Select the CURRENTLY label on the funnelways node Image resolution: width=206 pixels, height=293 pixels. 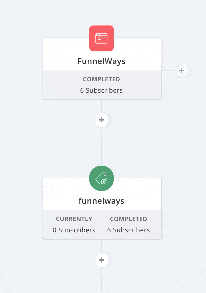coord(74,219)
